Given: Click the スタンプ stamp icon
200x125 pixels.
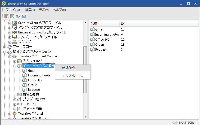Looking at the screenshot, I should click(x=15, y=42).
